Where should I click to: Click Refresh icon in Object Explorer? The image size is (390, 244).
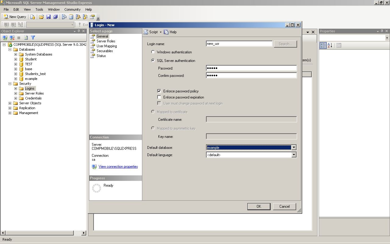[26, 38]
